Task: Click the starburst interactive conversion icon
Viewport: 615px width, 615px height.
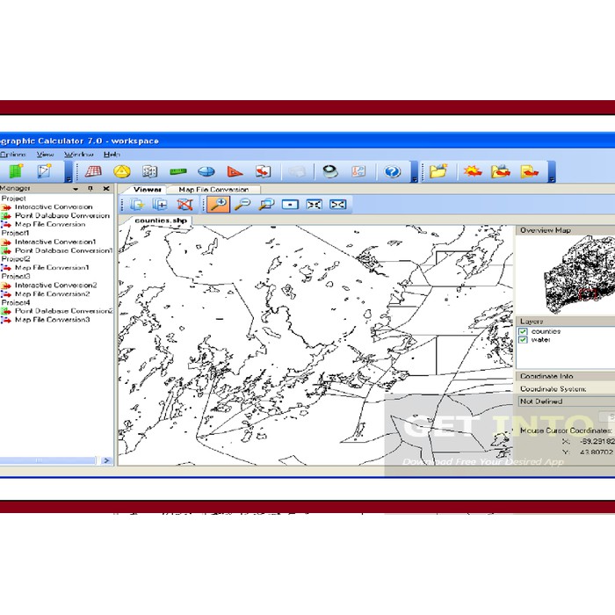Action: tap(473, 171)
